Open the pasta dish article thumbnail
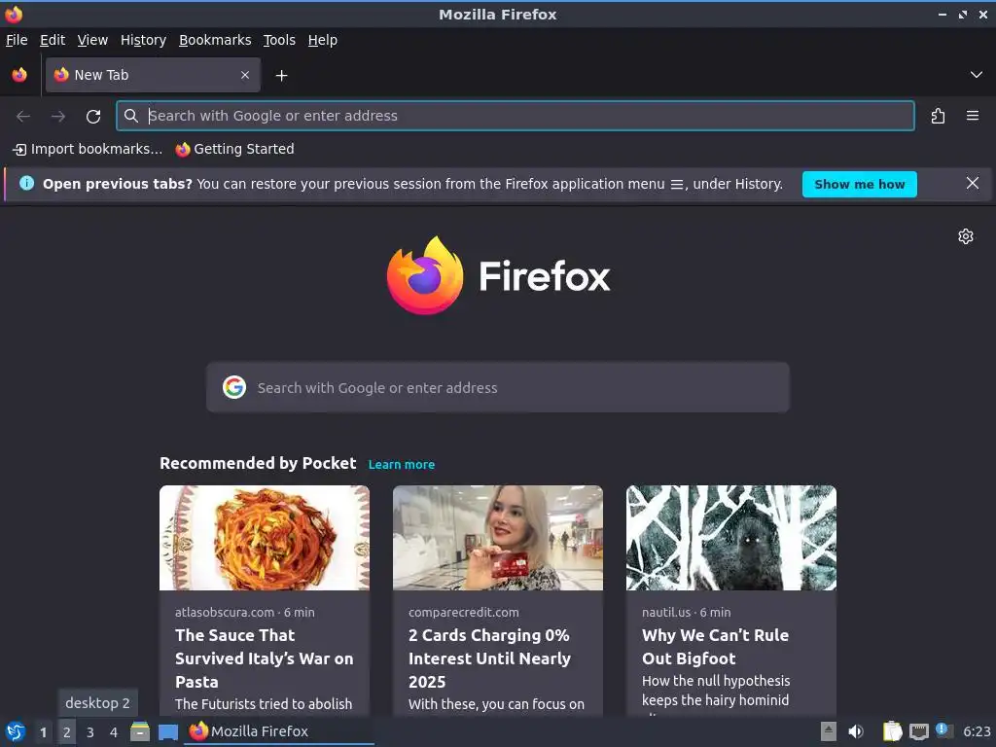Screen dimensions: 996x747 point(265,538)
